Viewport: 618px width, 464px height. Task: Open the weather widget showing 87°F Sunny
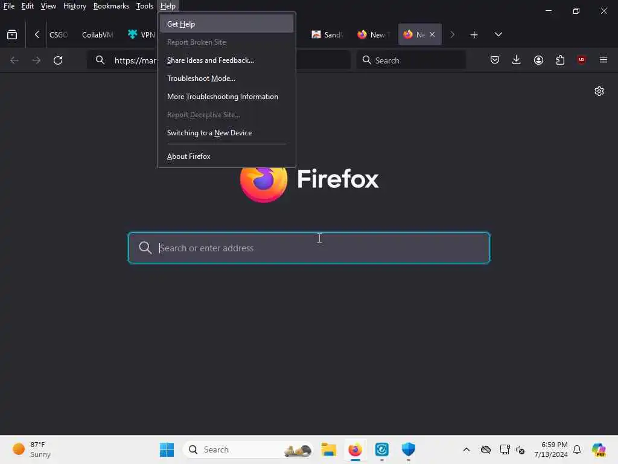coord(32,449)
